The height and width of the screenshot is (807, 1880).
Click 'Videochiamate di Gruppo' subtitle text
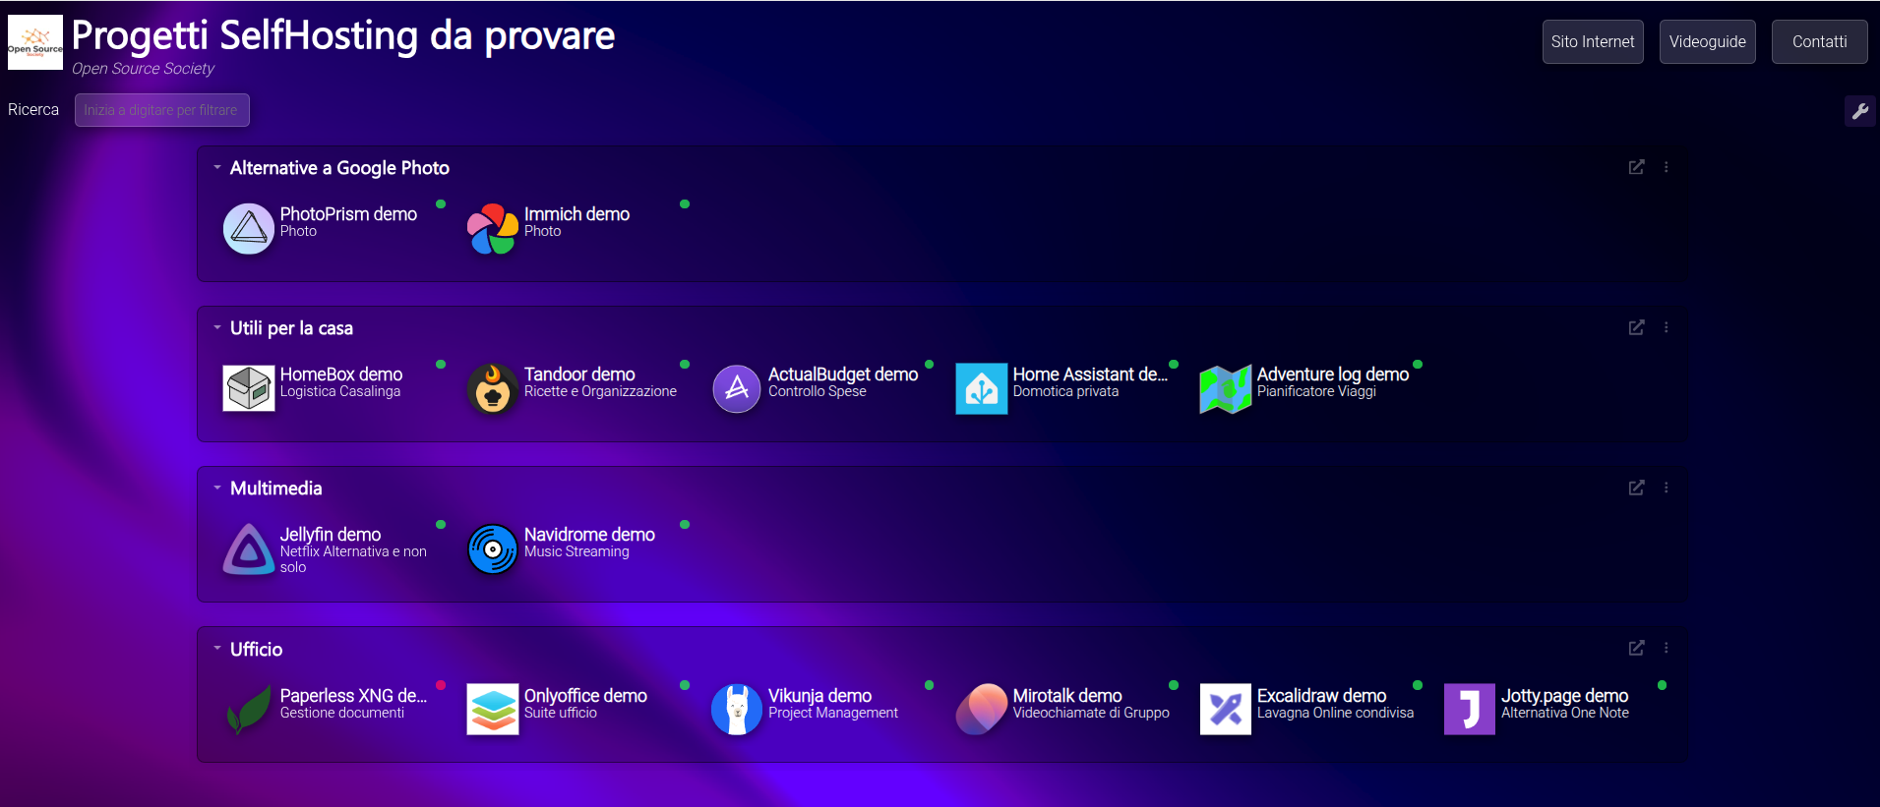[x=1091, y=713]
